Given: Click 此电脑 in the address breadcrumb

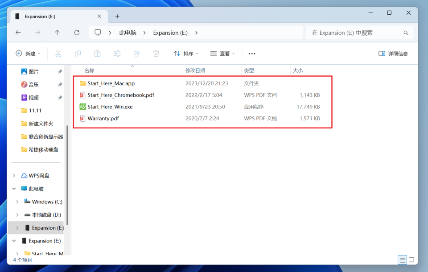Looking at the screenshot, I should click(128, 33).
